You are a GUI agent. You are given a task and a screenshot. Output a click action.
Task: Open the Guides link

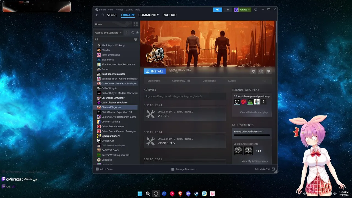point(232,81)
